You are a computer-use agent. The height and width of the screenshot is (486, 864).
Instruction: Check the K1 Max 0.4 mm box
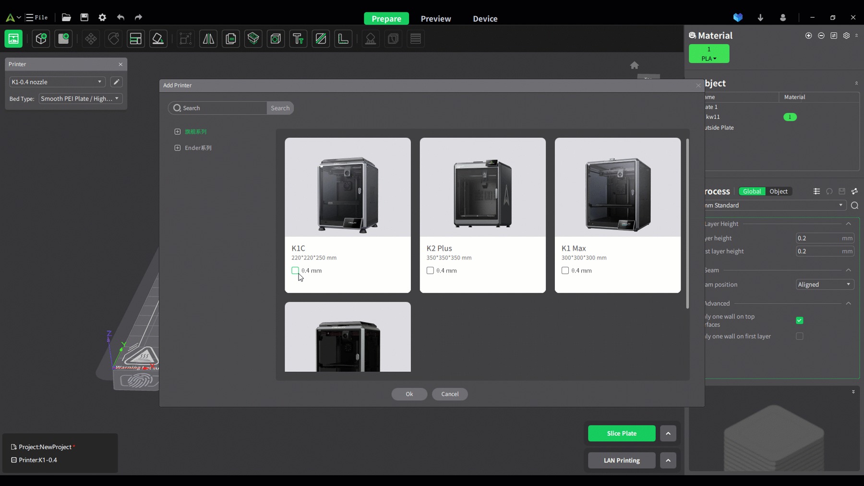(565, 271)
